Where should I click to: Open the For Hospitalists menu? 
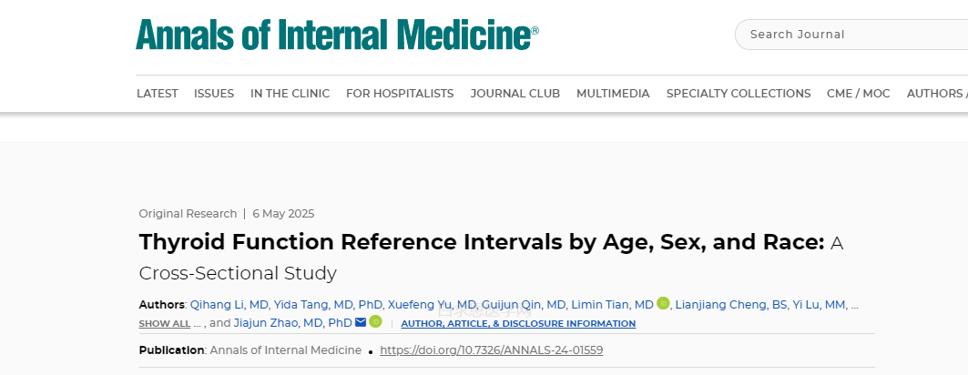[400, 93]
